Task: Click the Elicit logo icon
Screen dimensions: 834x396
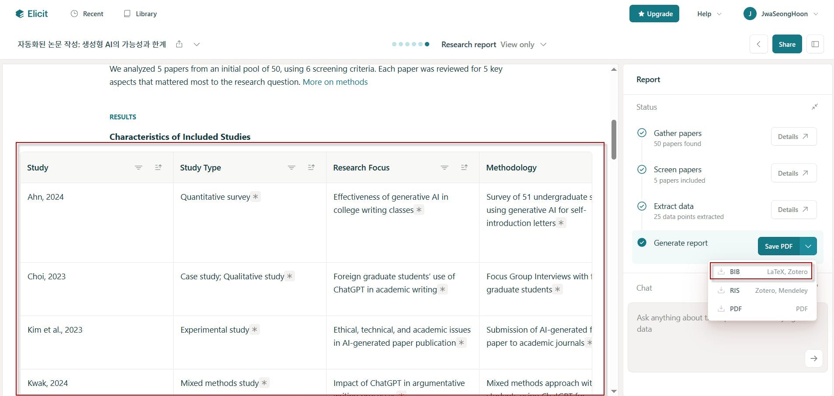Action: coord(20,14)
